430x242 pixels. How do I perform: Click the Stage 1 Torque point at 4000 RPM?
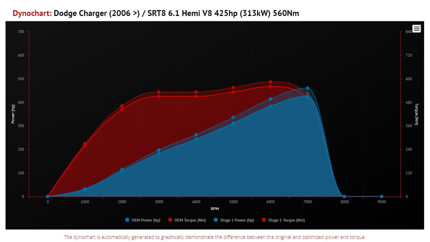point(196,92)
